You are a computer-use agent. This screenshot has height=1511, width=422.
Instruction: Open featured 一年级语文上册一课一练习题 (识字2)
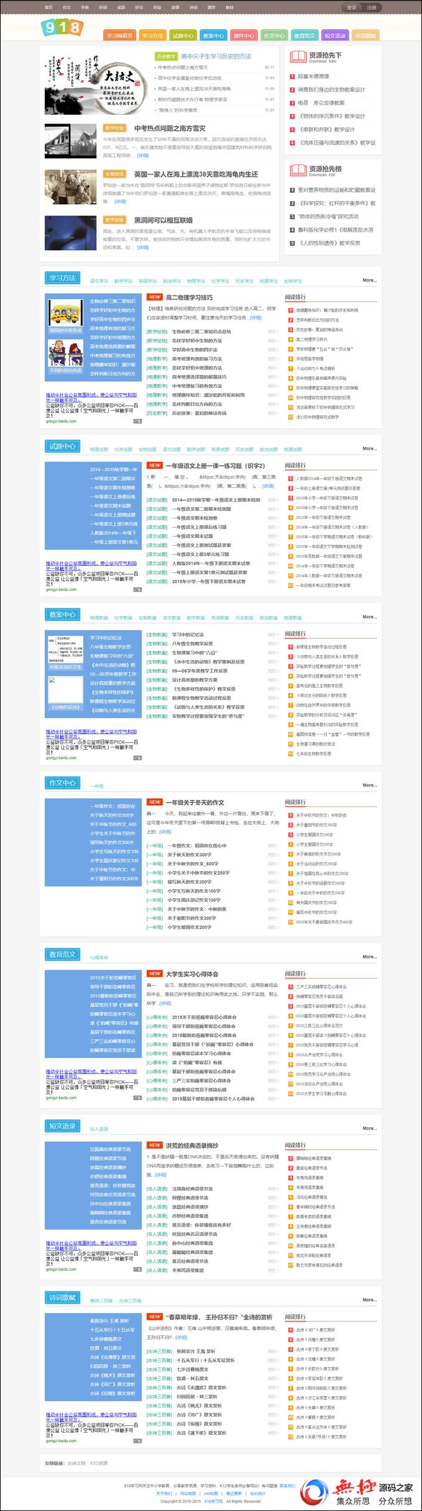click(x=215, y=466)
